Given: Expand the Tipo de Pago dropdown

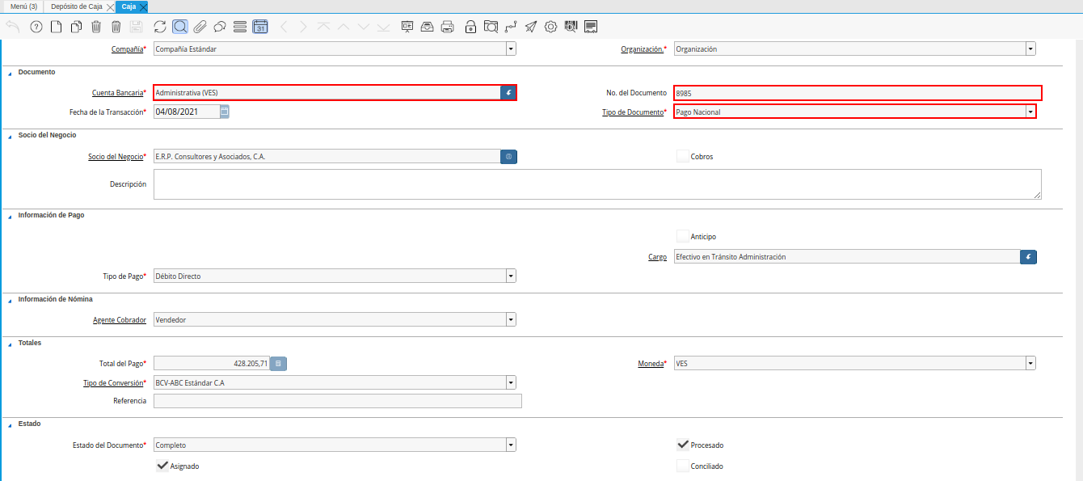Looking at the screenshot, I should click(511, 276).
